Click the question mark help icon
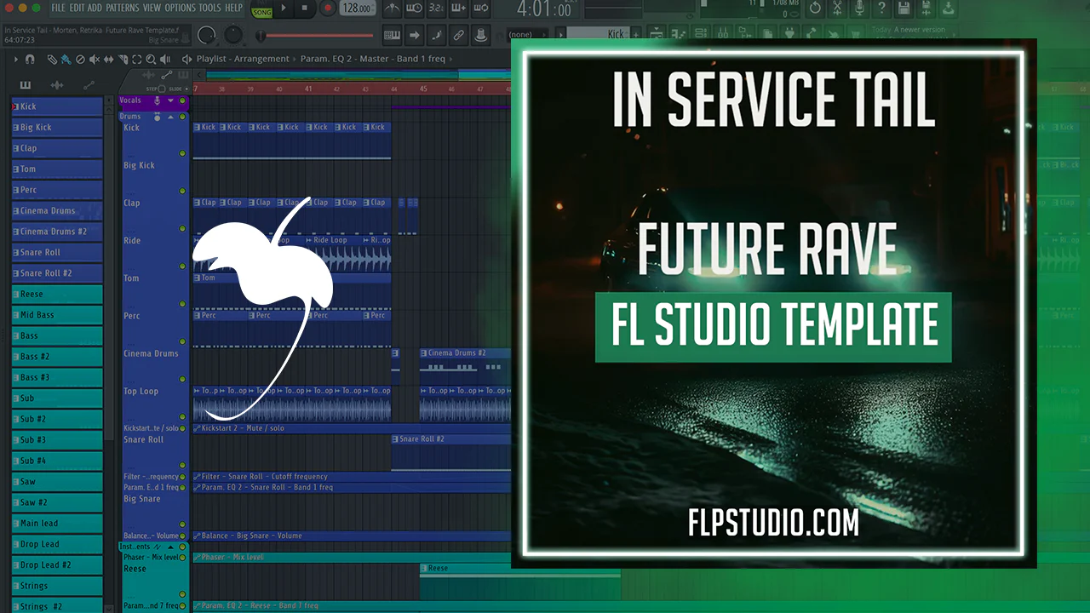 pos(881,8)
